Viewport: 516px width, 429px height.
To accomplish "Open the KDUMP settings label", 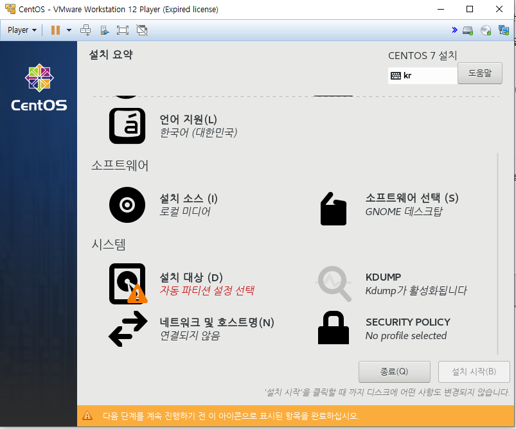I will tap(384, 277).
